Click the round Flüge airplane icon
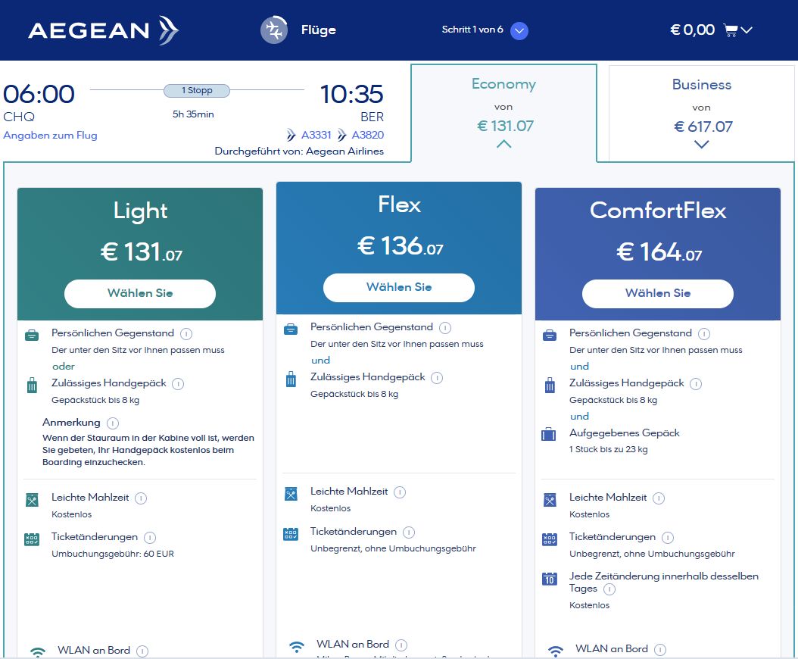 [274, 30]
